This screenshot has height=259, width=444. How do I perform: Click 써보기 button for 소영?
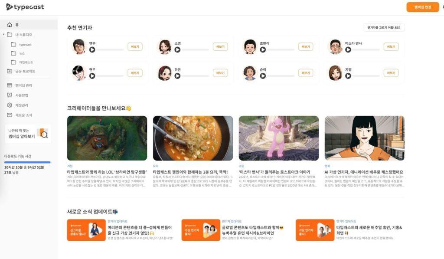pos(220,47)
